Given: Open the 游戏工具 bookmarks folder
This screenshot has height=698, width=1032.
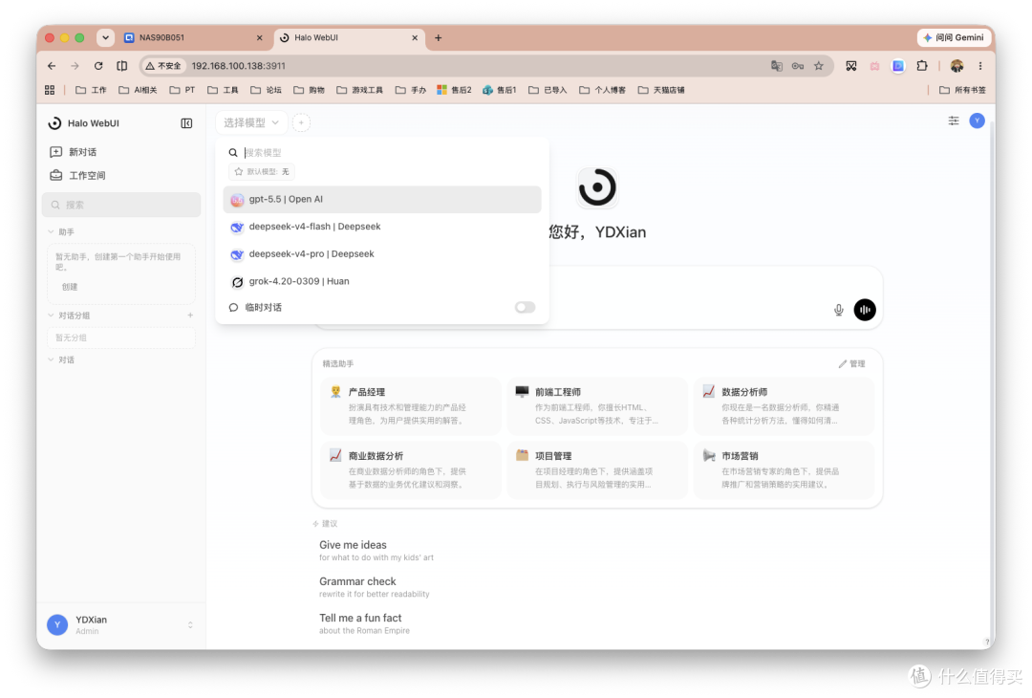Looking at the screenshot, I should 359,90.
